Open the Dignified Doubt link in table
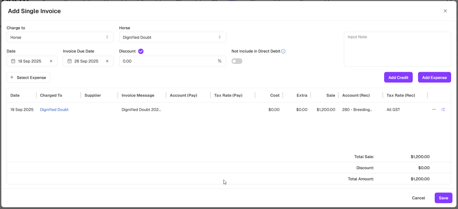This screenshot has width=458, height=209. coord(54,110)
